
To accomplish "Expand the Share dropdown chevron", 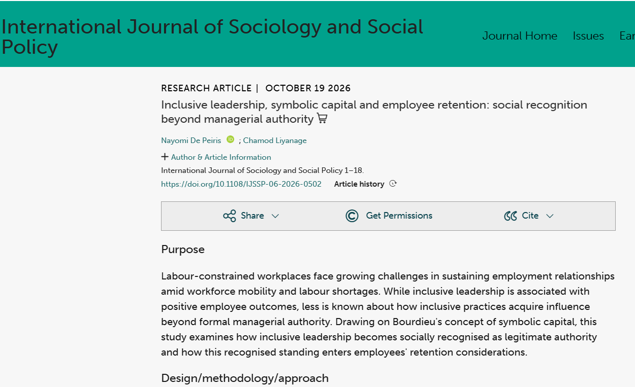I will pyautogui.click(x=275, y=216).
